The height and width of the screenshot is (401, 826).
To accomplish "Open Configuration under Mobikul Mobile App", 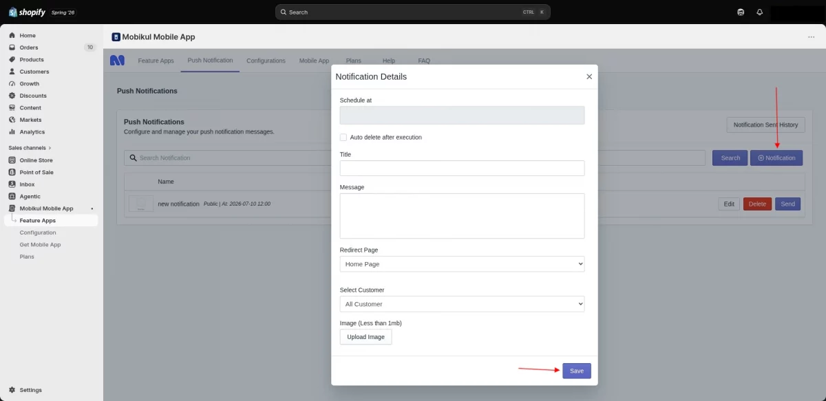I will 38,232.
